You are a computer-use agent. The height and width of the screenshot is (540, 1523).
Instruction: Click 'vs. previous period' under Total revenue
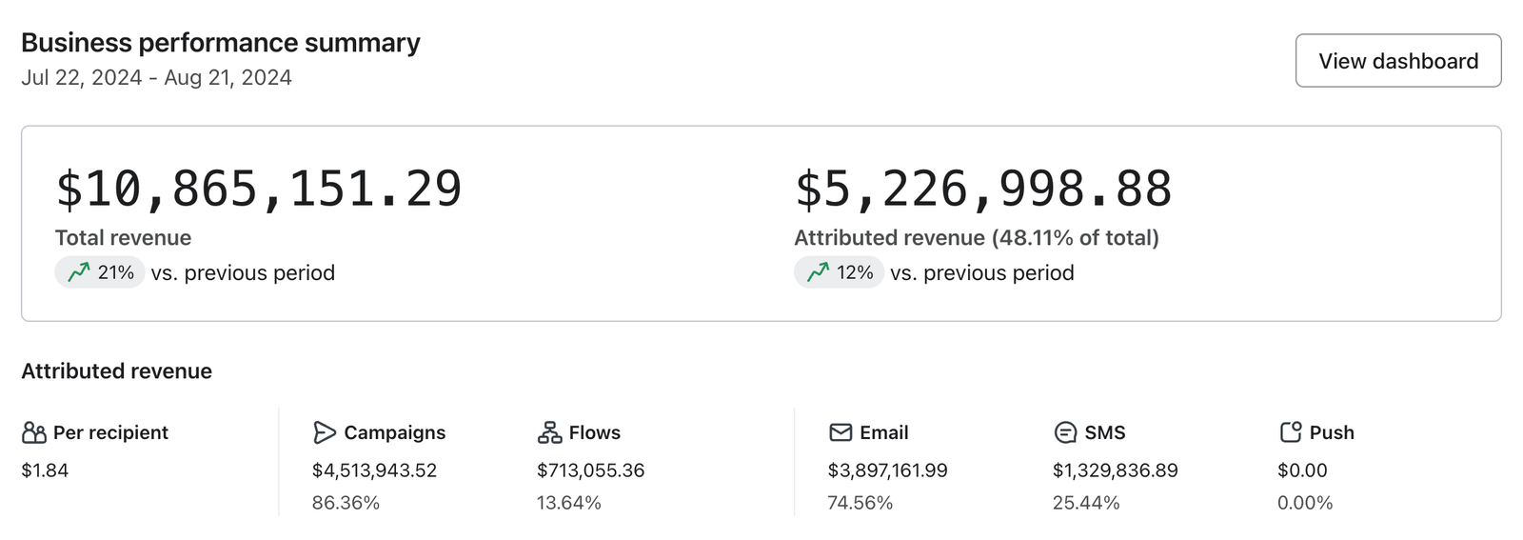[243, 273]
